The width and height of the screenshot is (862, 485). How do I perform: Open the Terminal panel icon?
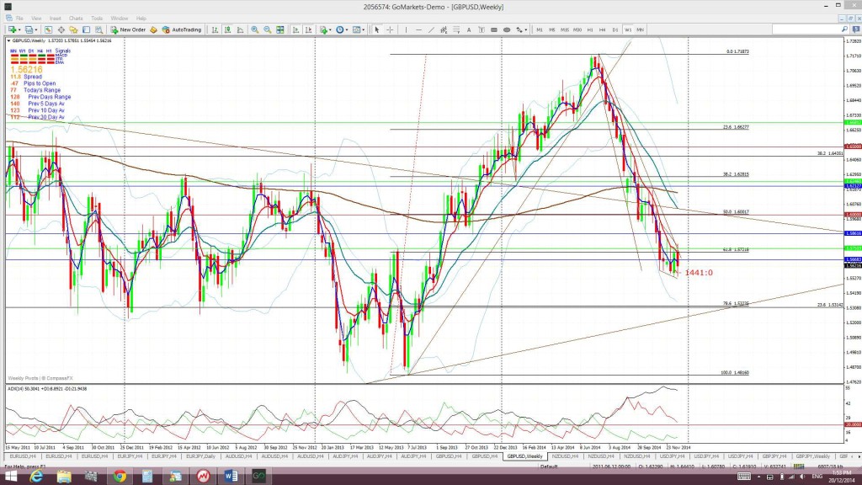tap(87, 29)
